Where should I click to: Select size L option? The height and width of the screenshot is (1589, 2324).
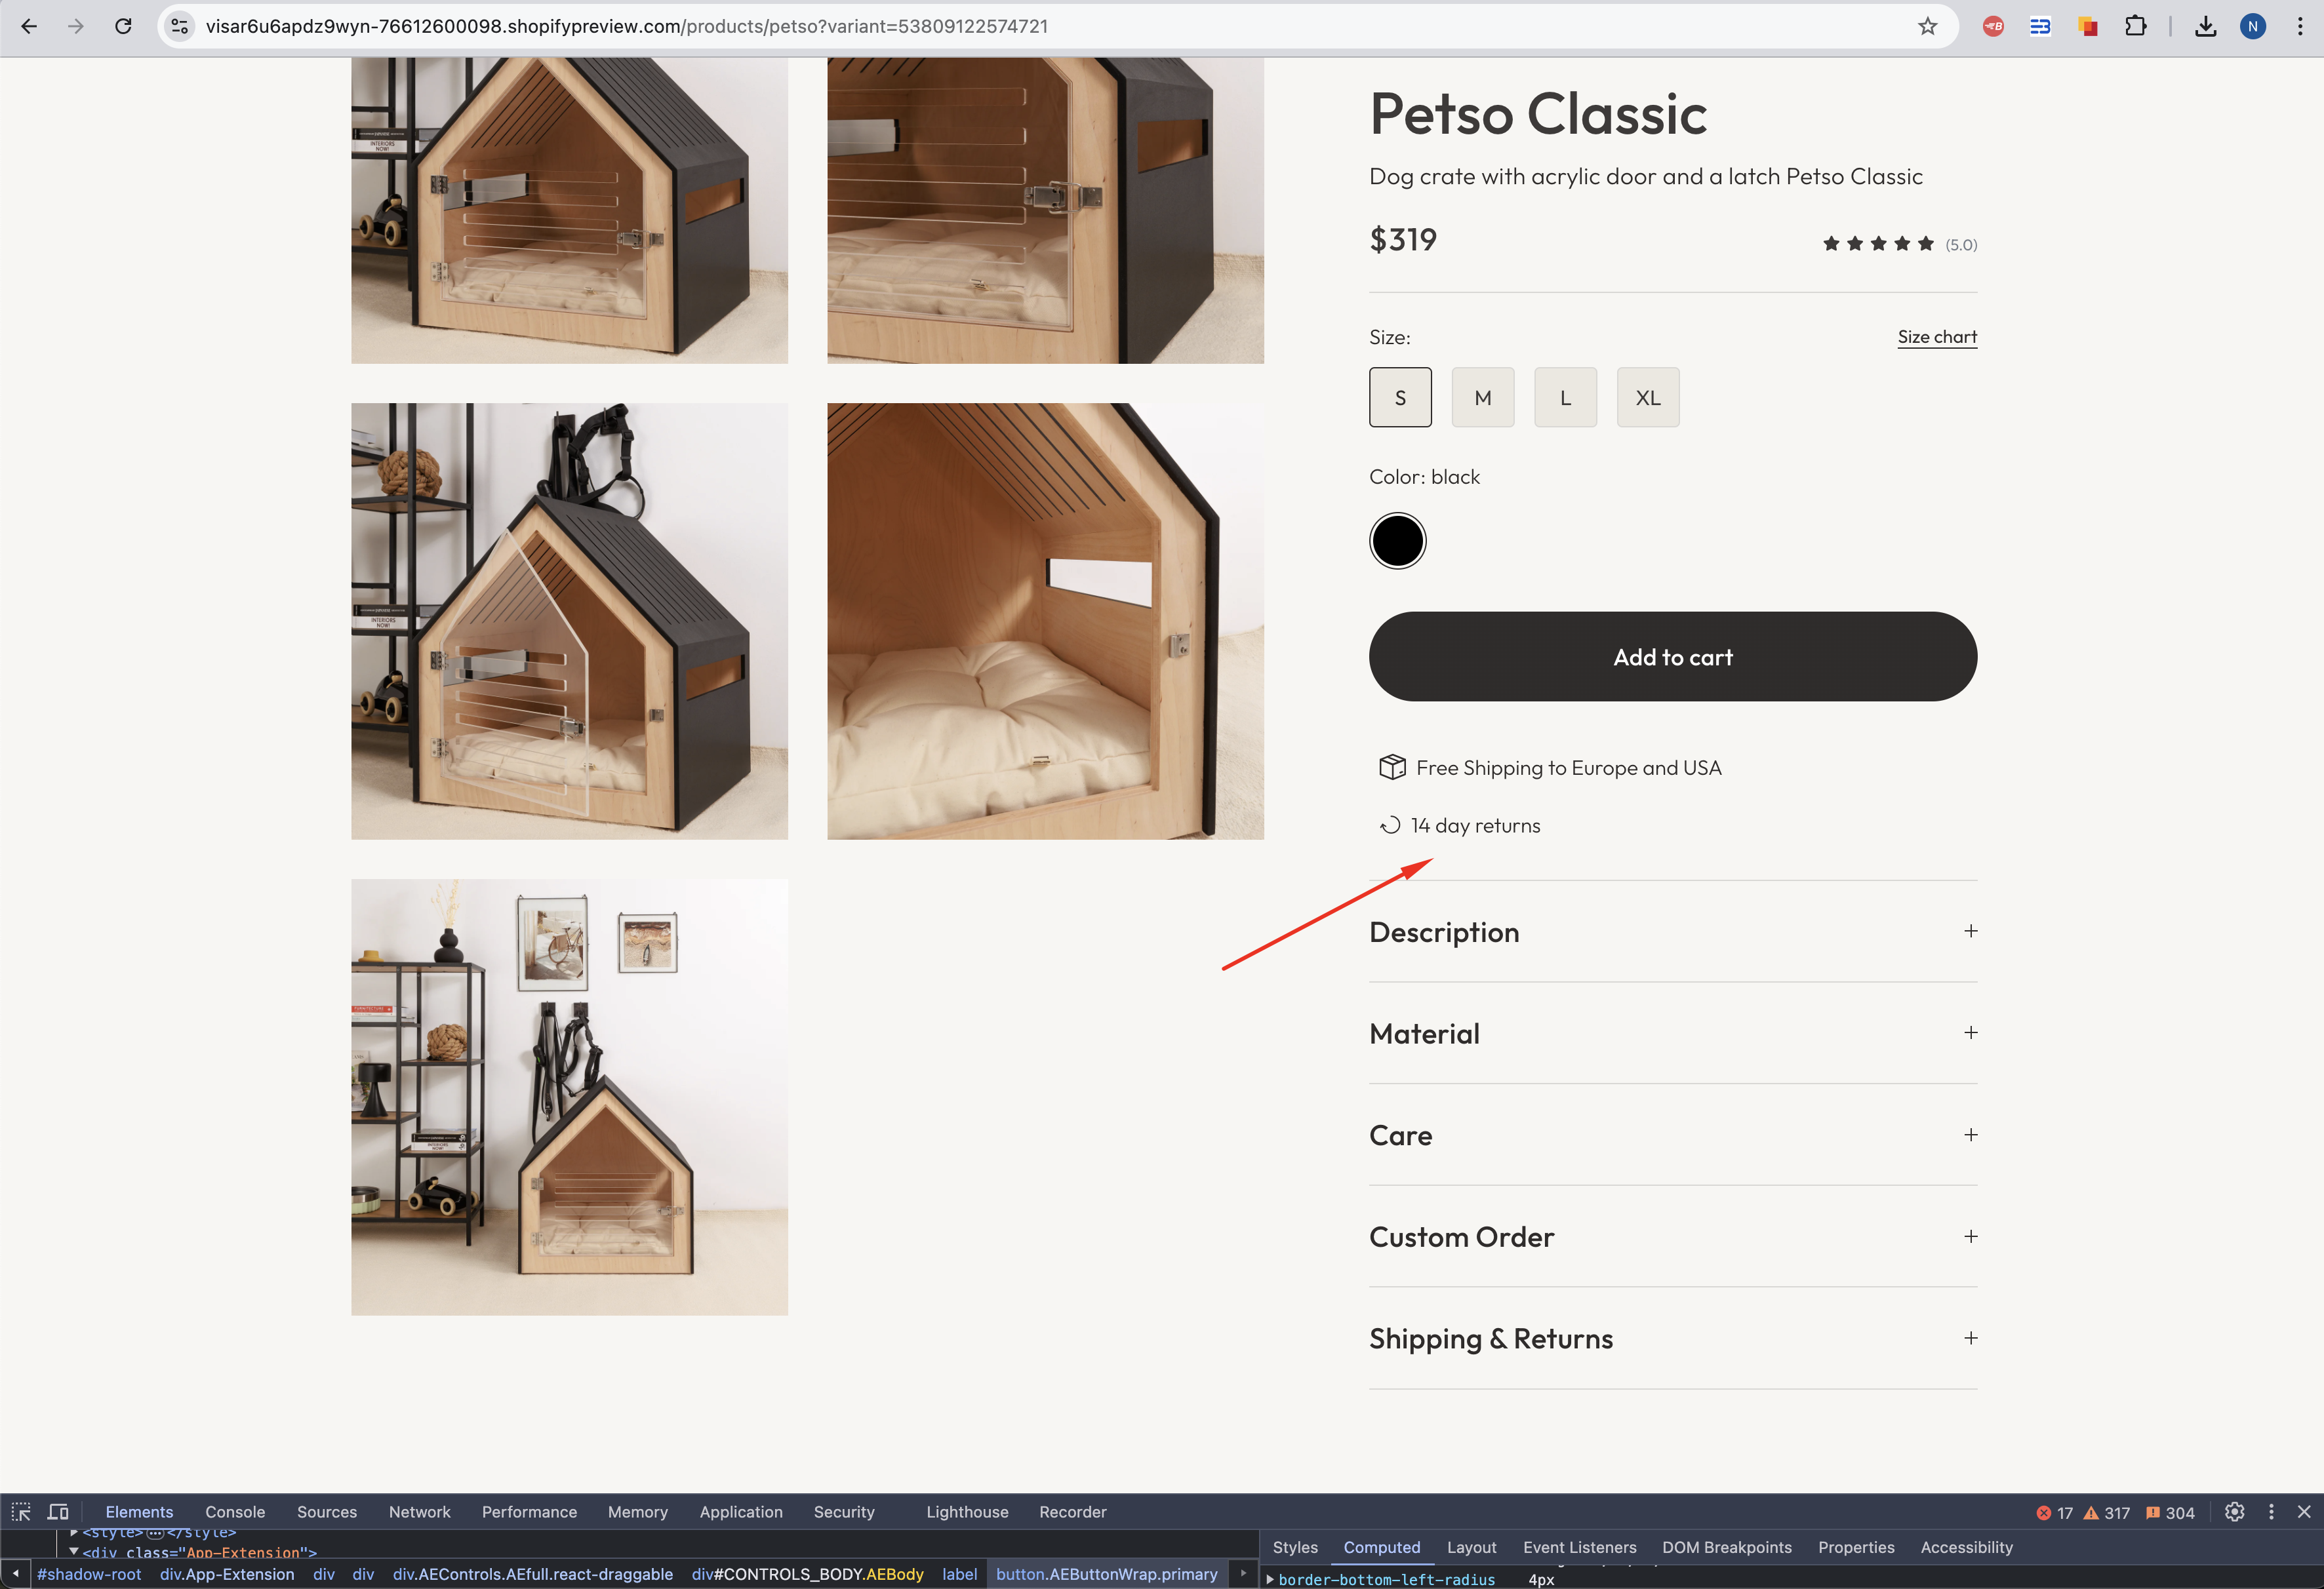click(x=1565, y=398)
